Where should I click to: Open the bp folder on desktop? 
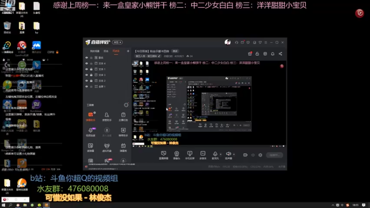[x=37, y=28]
